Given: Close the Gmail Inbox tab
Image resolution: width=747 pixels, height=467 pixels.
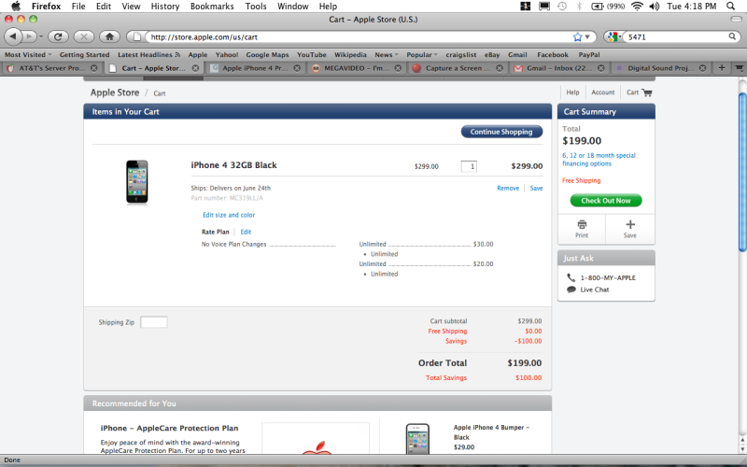Looking at the screenshot, I should (x=600, y=68).
